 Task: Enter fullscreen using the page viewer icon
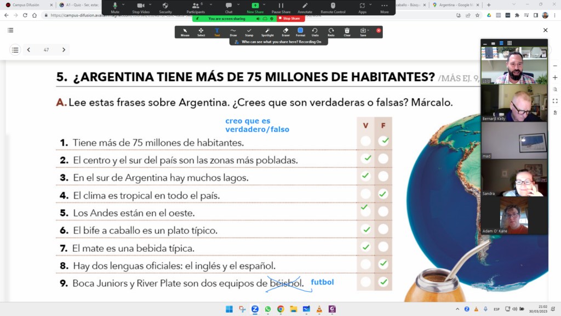555,101
